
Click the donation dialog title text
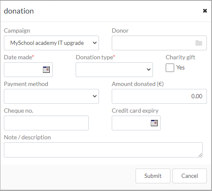[19, 11]
